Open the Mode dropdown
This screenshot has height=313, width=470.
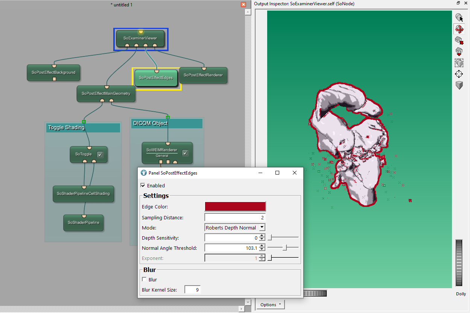(x=235, y=228)
